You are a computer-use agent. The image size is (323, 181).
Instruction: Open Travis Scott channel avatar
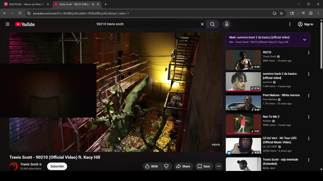click(14, 166)
